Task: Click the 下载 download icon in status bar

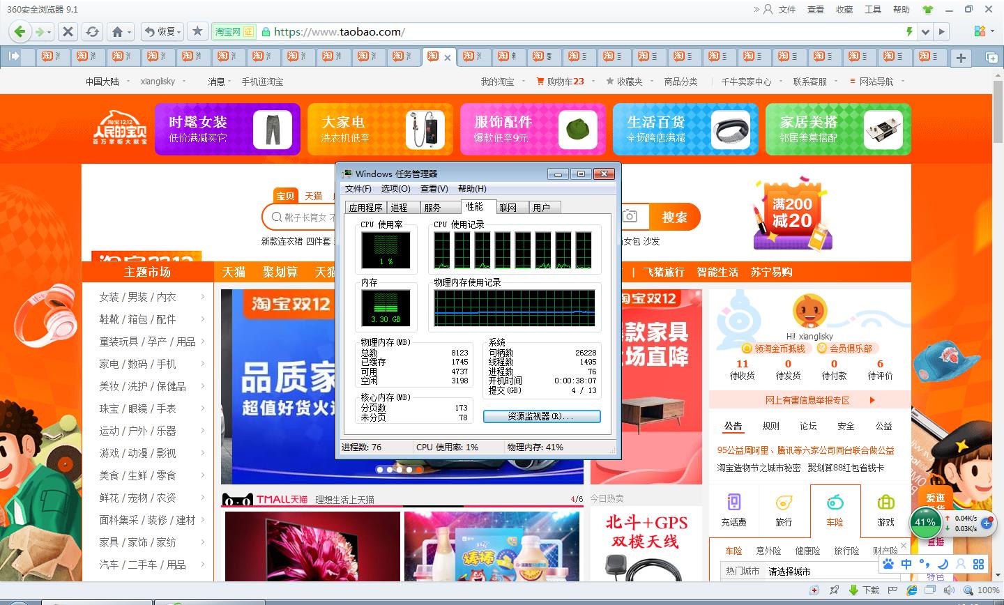Action: click(864, 590)
